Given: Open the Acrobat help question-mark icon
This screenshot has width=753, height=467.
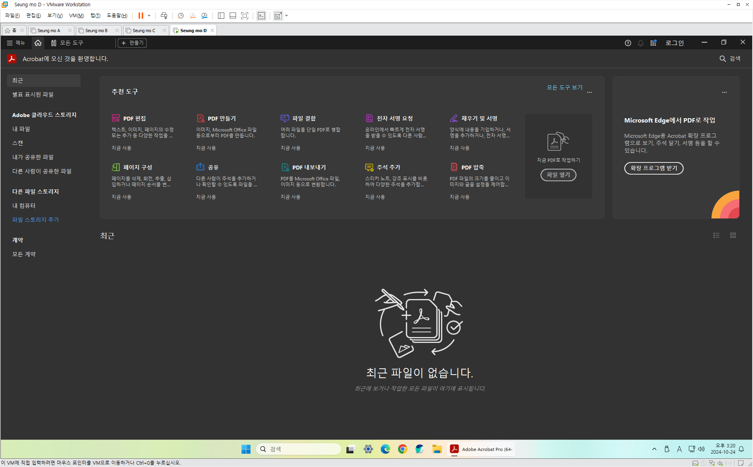Looking at the screenshot, I should pyautogui.click(x=628, y=43).
